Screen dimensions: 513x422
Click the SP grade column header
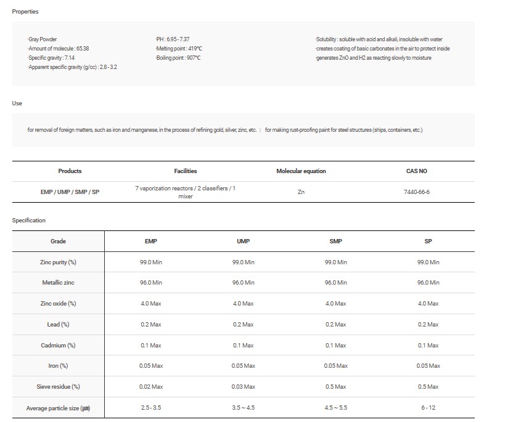click(x=428, y=241)
